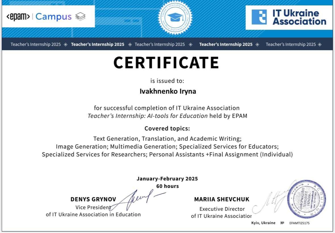Click 'Text Generation, Translation, and Academic Writing;'
This screenshot has height=233, width=335.
coord(167,139)
